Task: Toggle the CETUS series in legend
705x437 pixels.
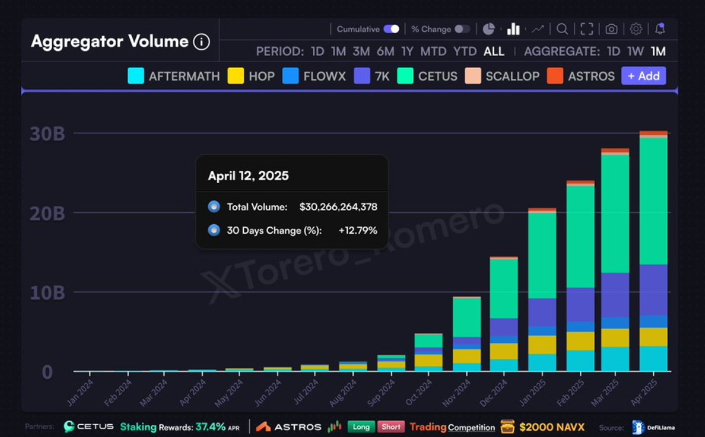Action: pyautogui.click(x=427, y=76)
